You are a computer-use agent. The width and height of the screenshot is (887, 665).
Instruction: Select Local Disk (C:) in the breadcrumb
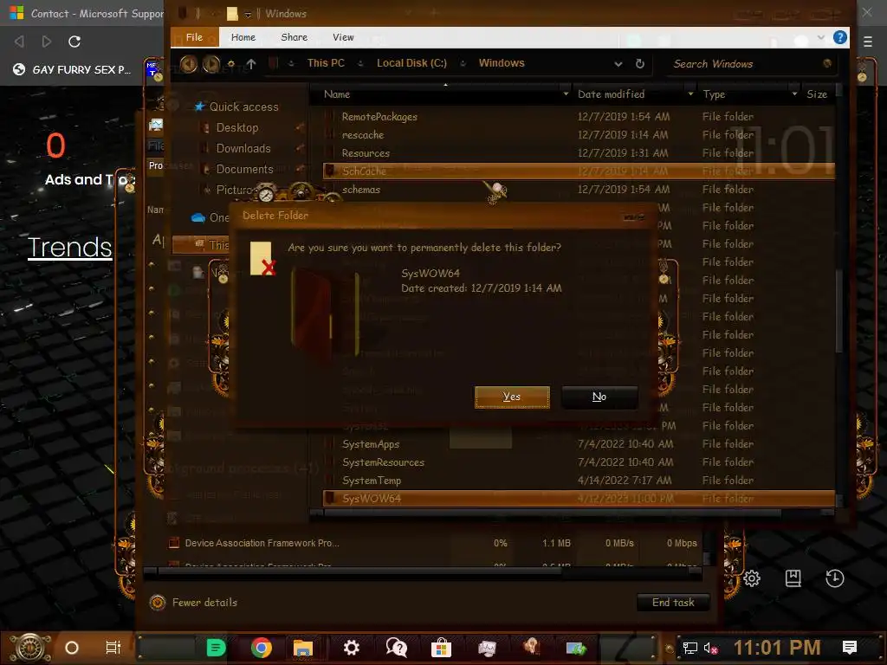coord(411,63)
